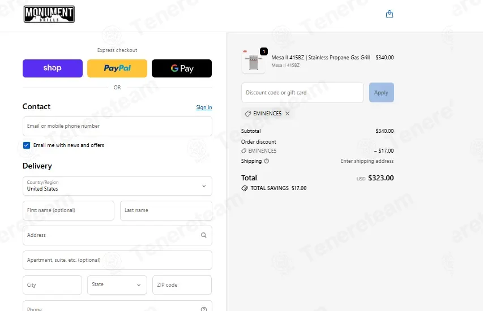Click the Express checkout label

point(117,50)
